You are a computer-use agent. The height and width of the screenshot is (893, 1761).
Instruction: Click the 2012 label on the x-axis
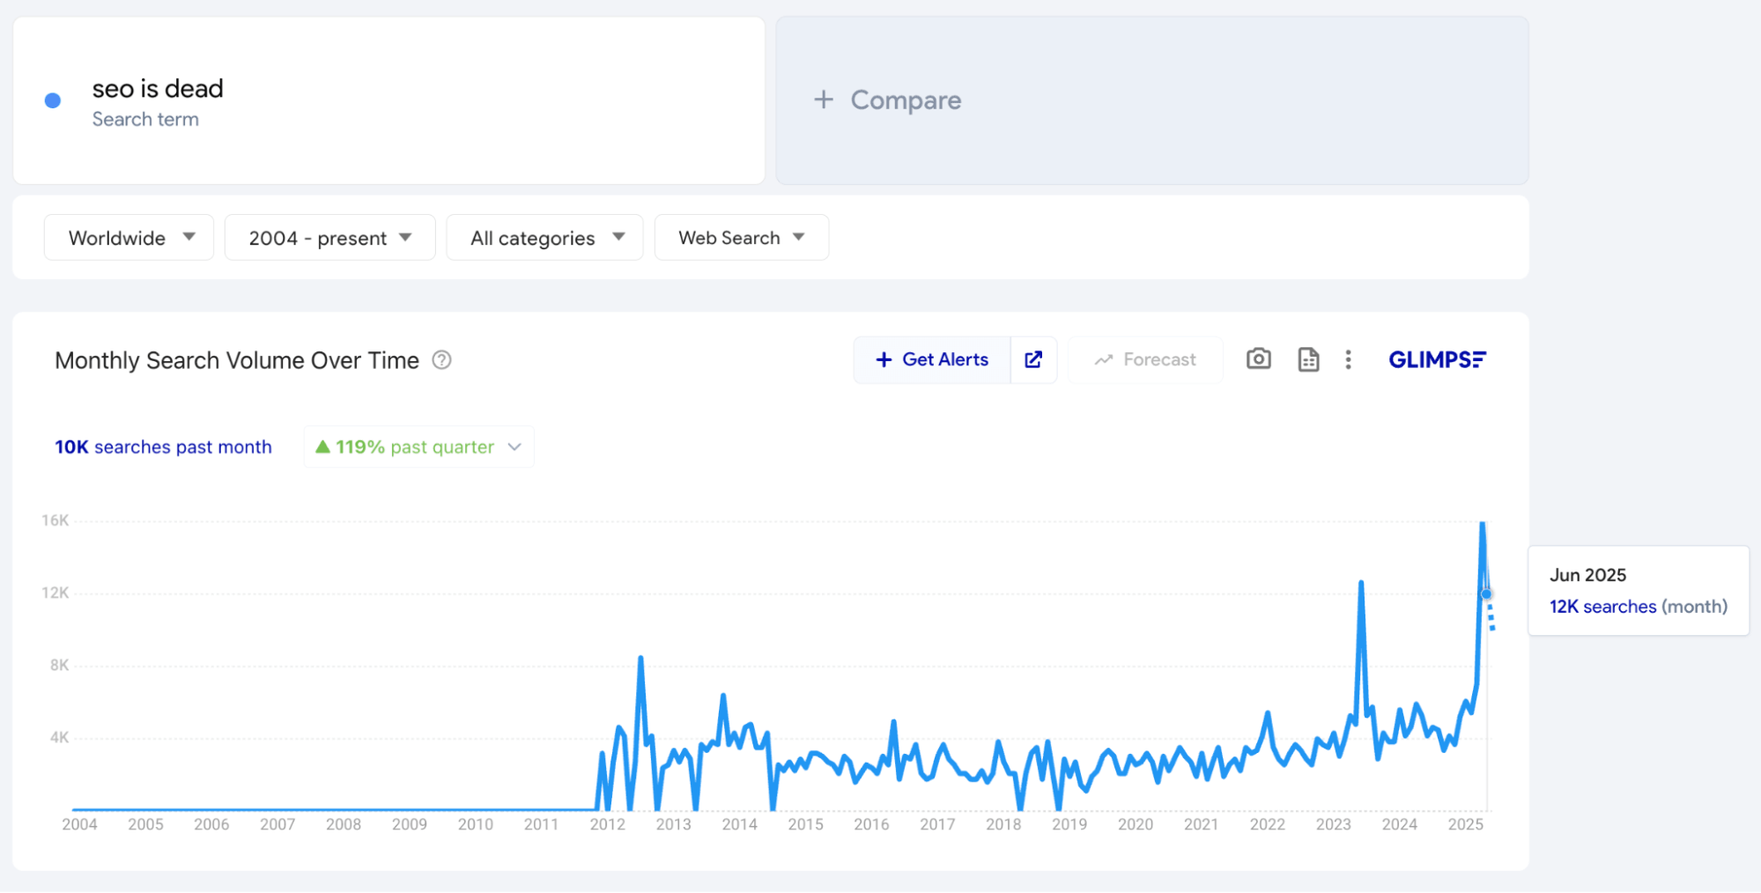pos(607,824)
